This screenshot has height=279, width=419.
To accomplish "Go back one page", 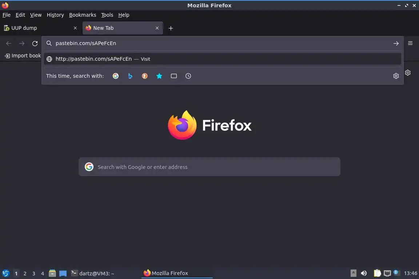I will pos(9,44).
